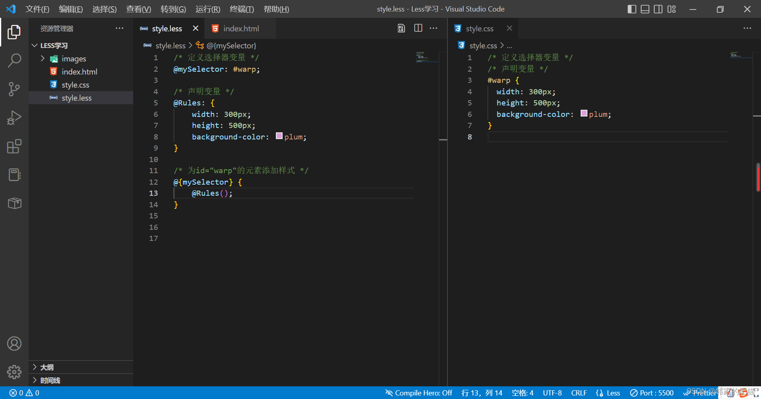Open the Explorer view in activity bar
The width and height of the screenshot is (761, 399).
pyautogui.click(x=14, y=32)
